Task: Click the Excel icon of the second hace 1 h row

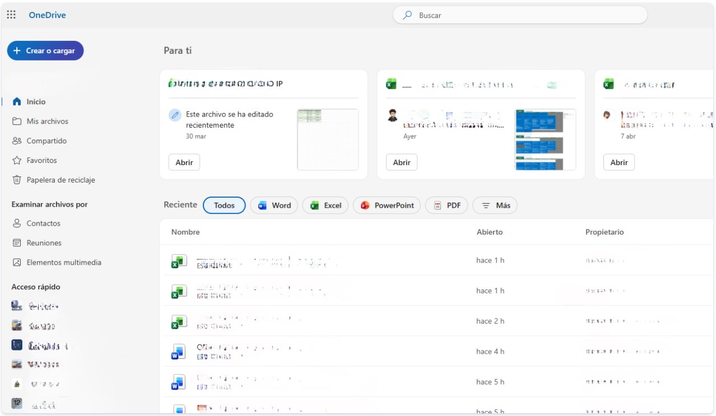Action: 179,291
